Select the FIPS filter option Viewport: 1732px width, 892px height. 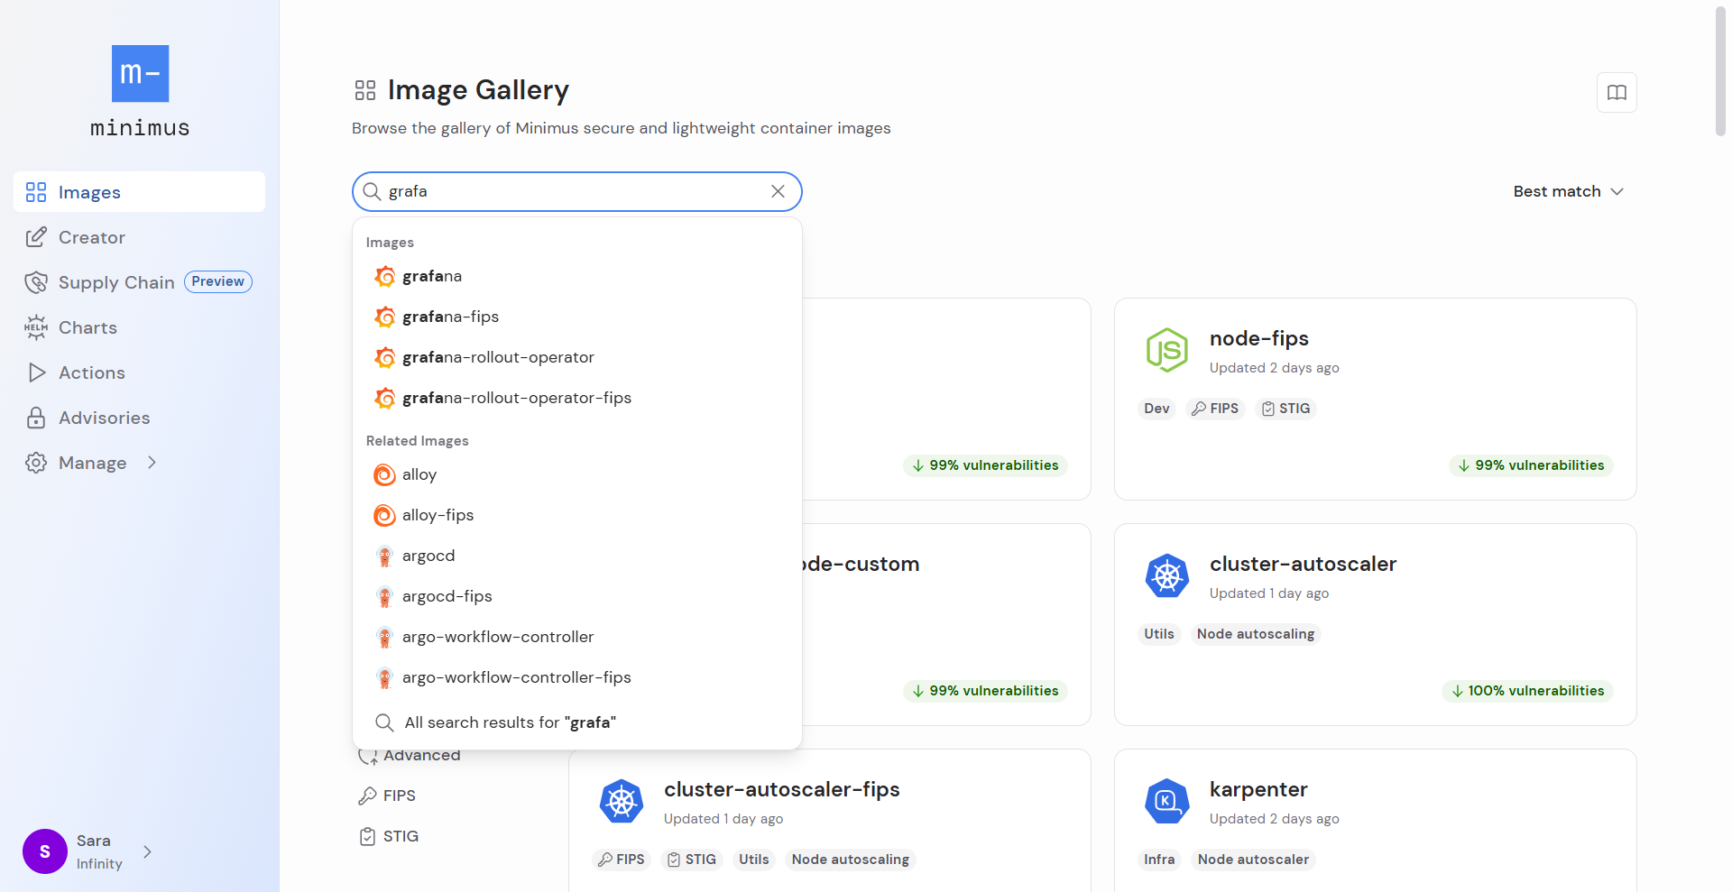point(387,795)
